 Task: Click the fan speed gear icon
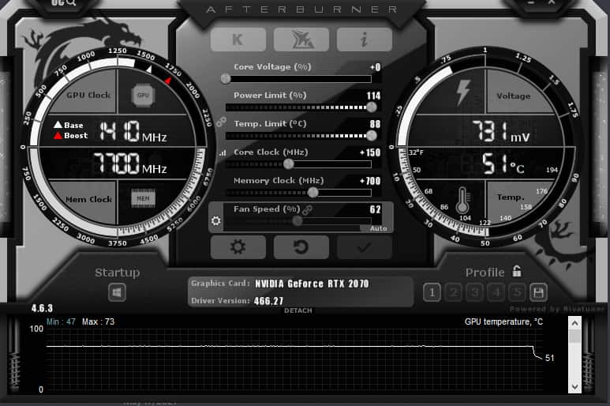click(x=216, y=220)
